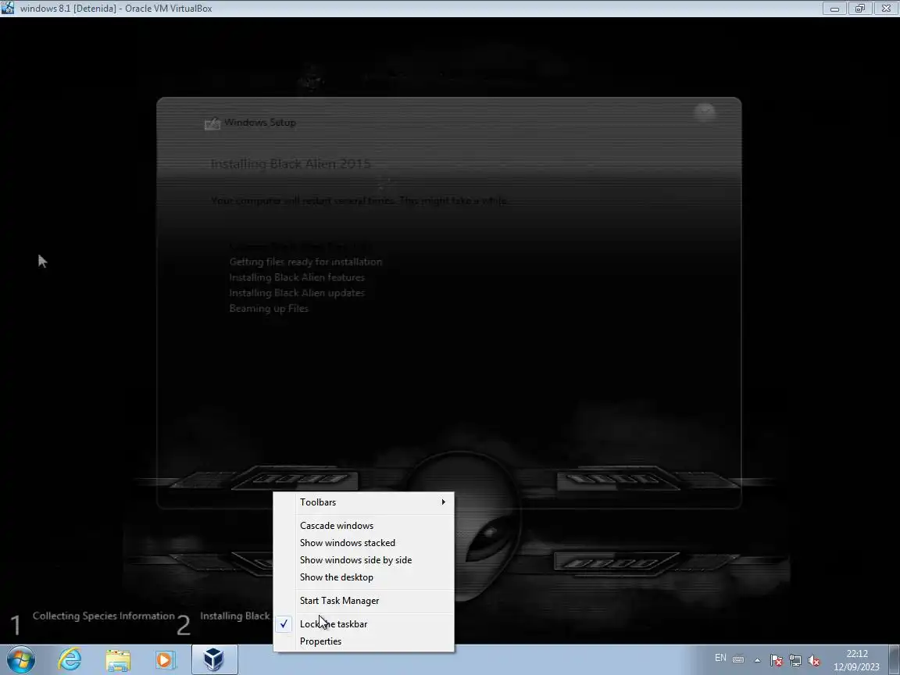Click the EN language indicator
The width and height of the screenshot is (900, 675).
click(x=720, y=658)
